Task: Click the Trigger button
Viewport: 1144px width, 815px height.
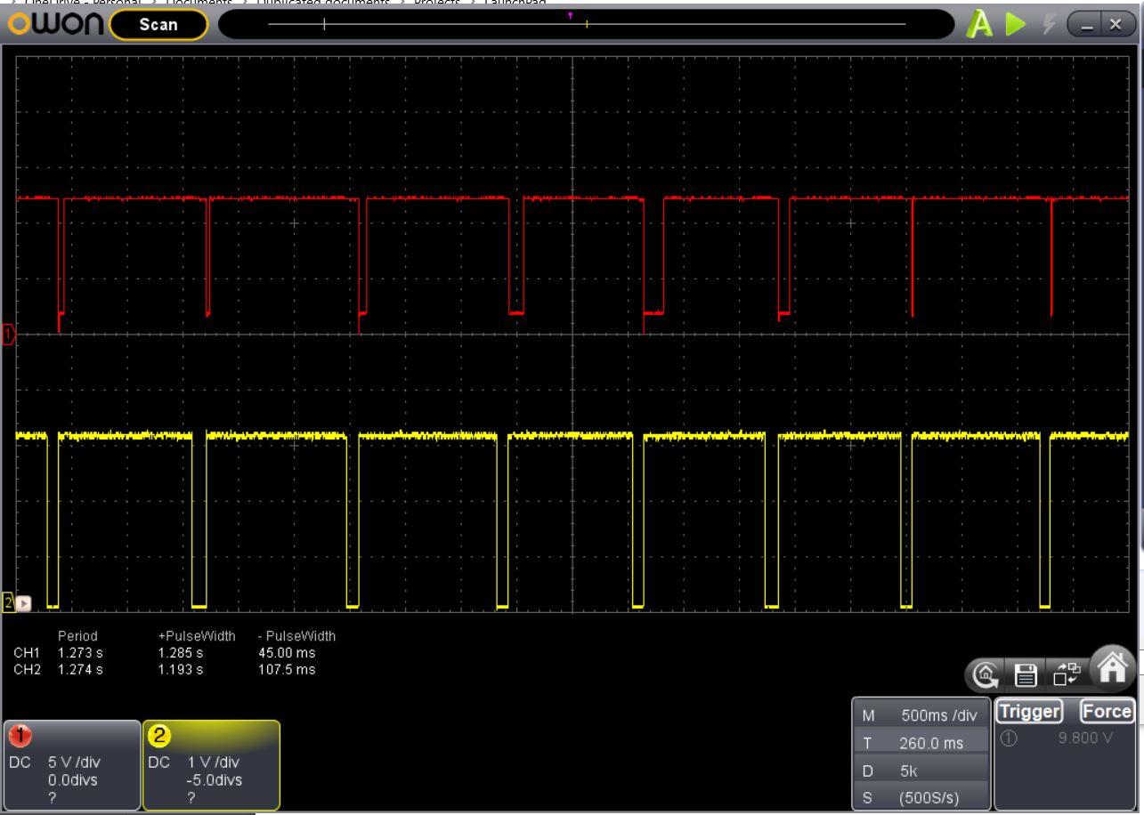Action: 1030,711
